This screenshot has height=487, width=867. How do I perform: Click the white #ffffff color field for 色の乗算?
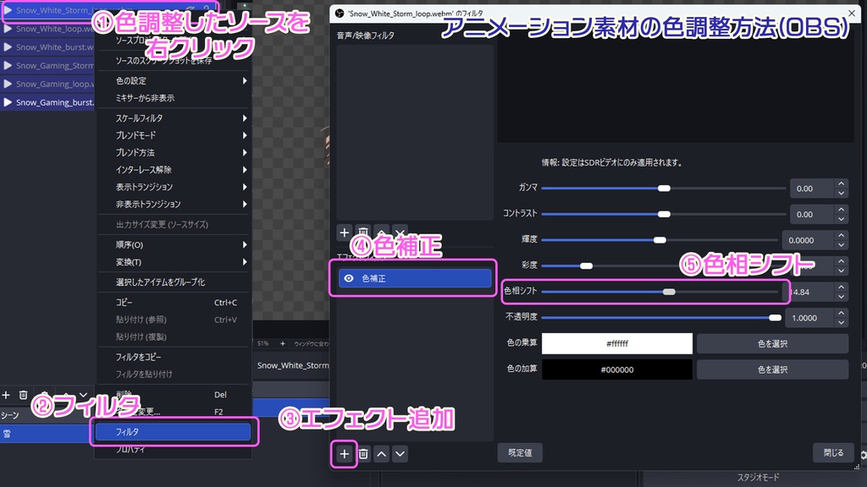tap(617, 343)
